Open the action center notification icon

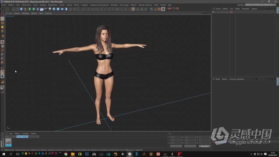click(x=265, y=154)
